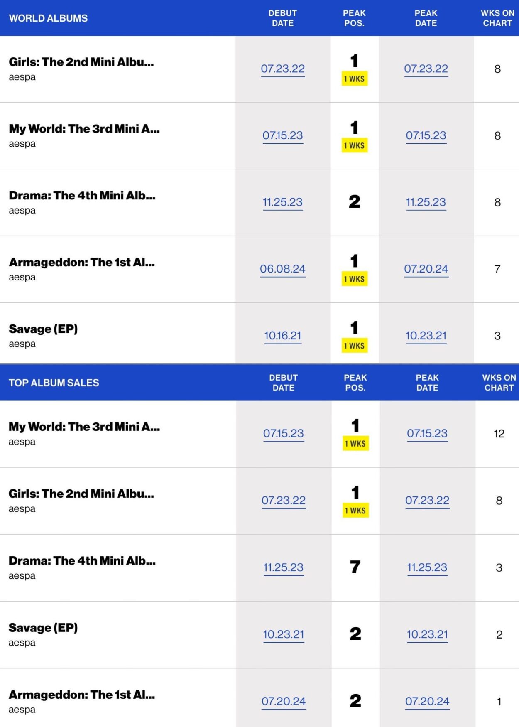Image resolution: width=519 pixels, height=727 pixels.
Task: Click the 07.15.23 debut date under Top Album Sales
Action: coord(283,433)
